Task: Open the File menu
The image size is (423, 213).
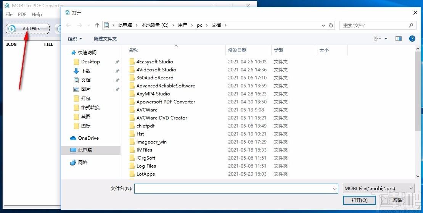Action: (9, 14)
